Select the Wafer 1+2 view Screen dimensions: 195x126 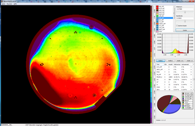point(180,60)
